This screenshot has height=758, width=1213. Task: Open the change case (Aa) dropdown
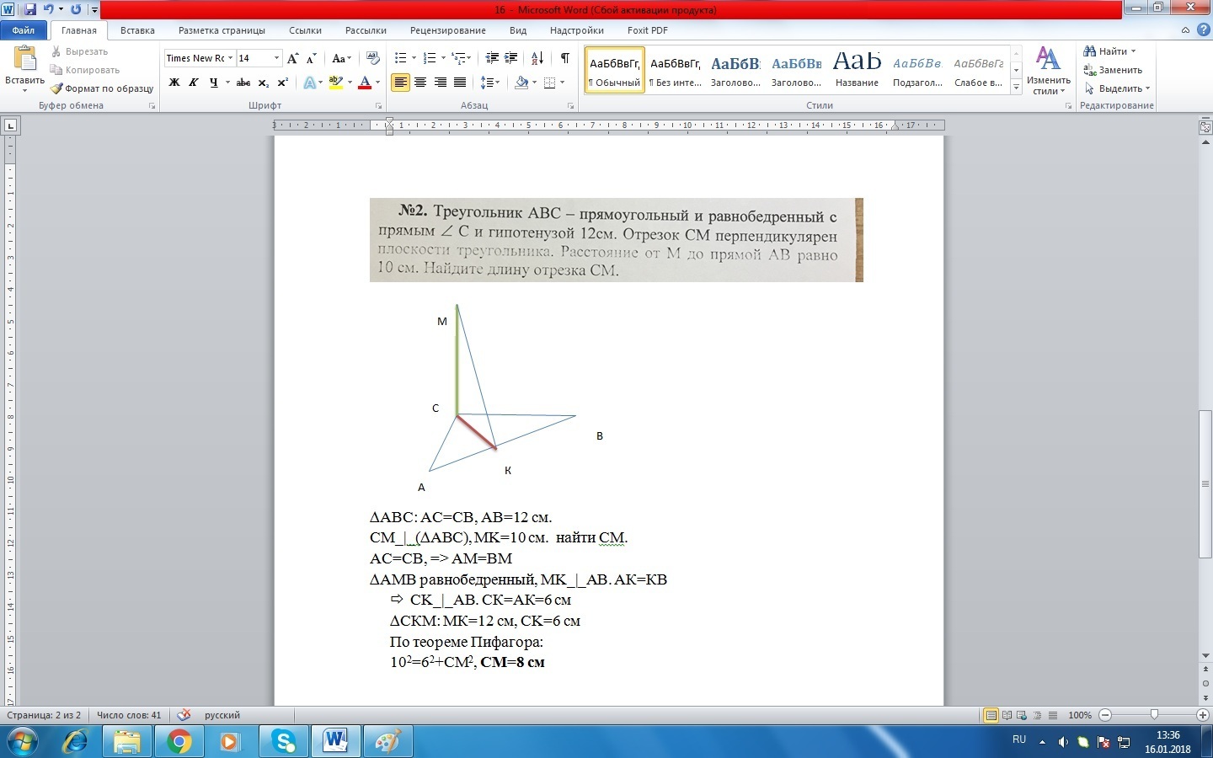tap(341, 58)
